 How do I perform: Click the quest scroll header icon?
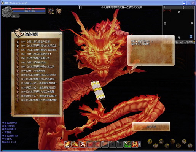19,33
